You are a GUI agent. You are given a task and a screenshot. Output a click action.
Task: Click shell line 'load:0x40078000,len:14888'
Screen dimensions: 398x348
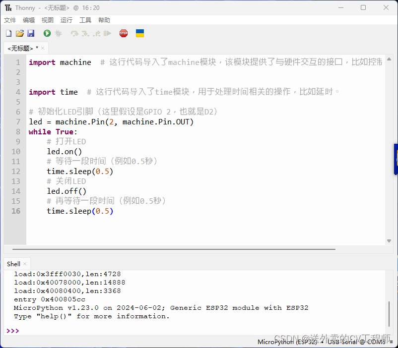click(69, 283)
